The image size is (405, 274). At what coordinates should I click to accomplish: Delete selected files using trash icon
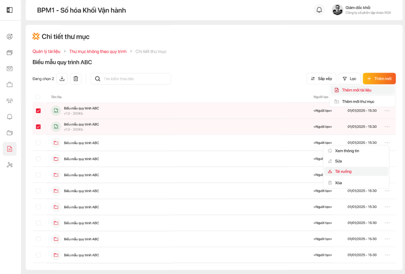pos(76,79)
